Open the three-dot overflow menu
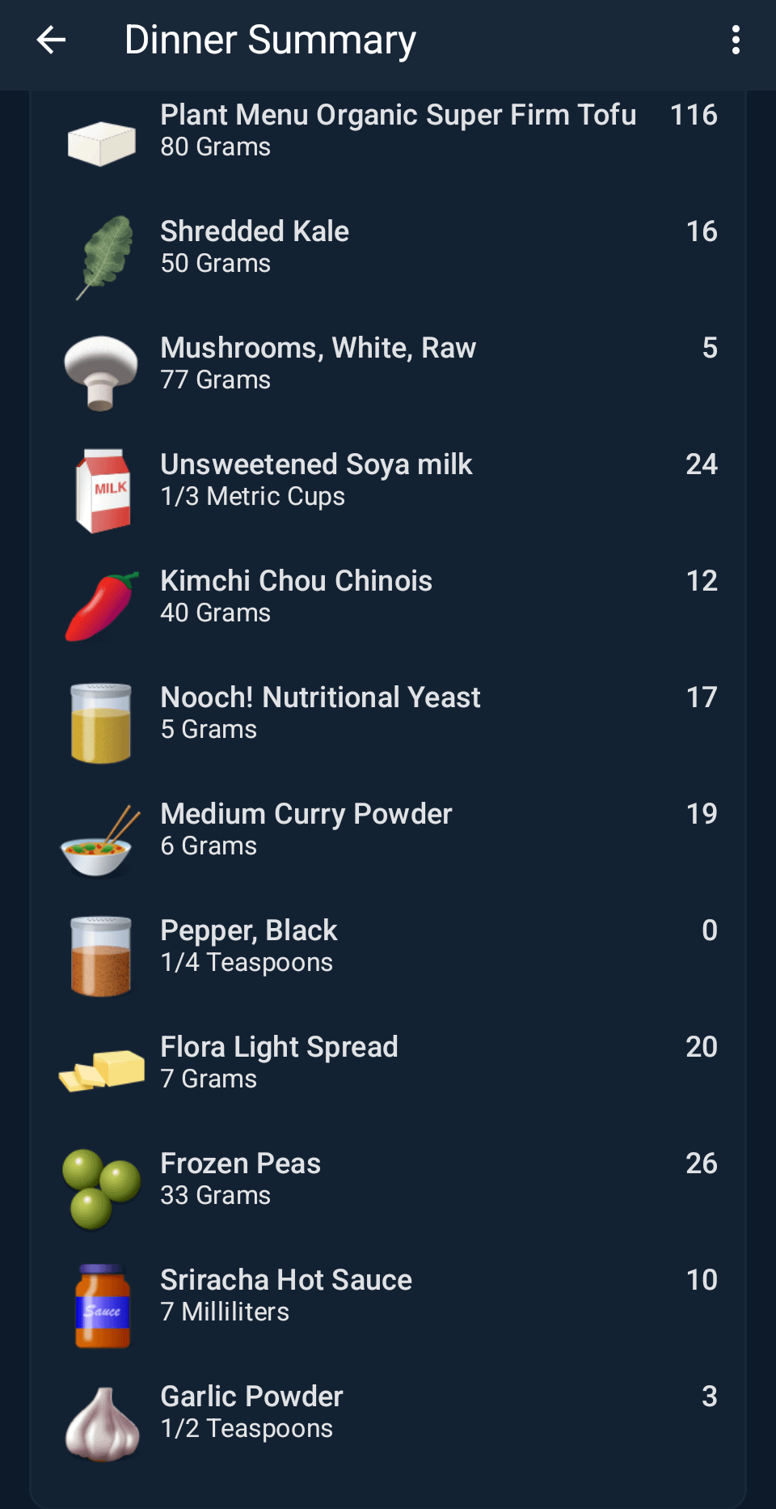Viewport: 776px width, 1509px height. [x=736, y=40]
